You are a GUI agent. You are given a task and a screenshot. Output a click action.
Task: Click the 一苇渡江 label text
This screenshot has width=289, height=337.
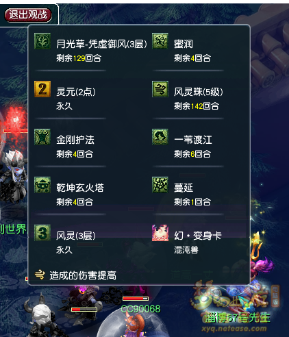point(193,140)
